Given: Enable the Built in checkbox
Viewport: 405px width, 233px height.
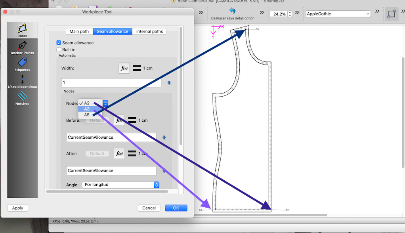Looking at the screenshot, I should [x=59, y=50].
